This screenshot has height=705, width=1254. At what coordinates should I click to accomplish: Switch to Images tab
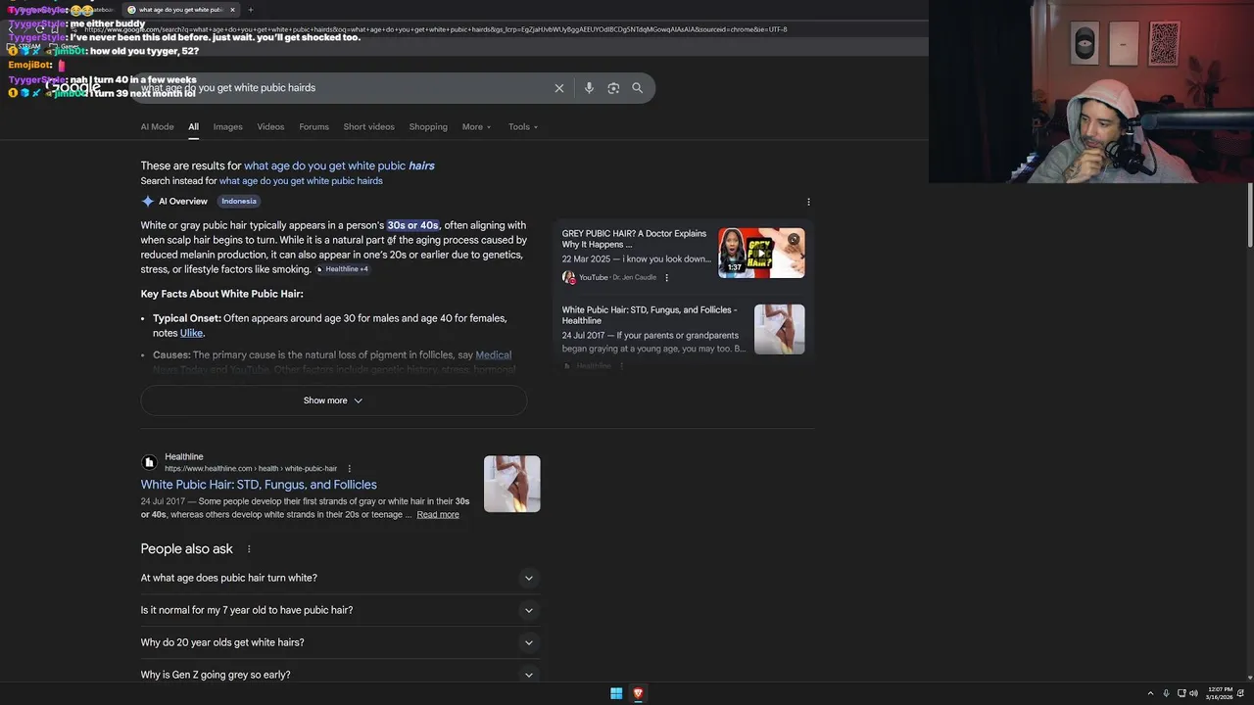click(x=227, y=127)
